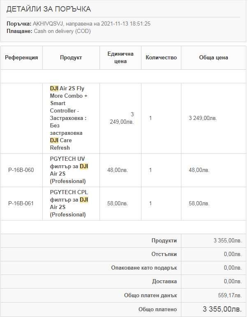The height and width of the screenshot is (317, 248).
Task: Click the Доставка row value
Action: pos(233,282)
